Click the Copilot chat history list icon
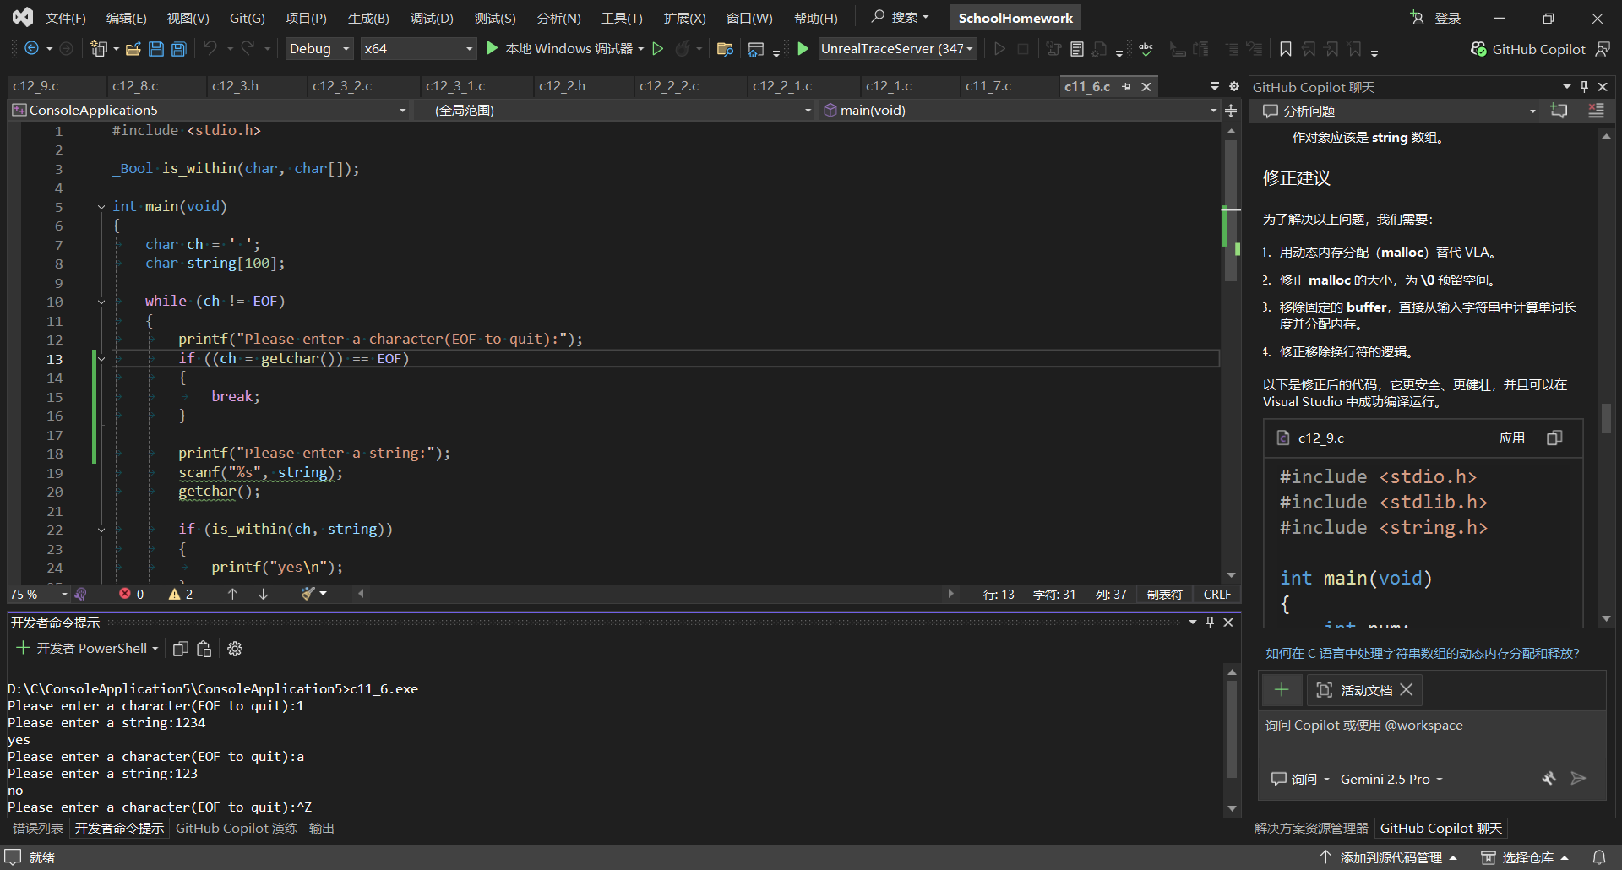The height and width of the screenshot is (870, 1622). click(1596, 111)
